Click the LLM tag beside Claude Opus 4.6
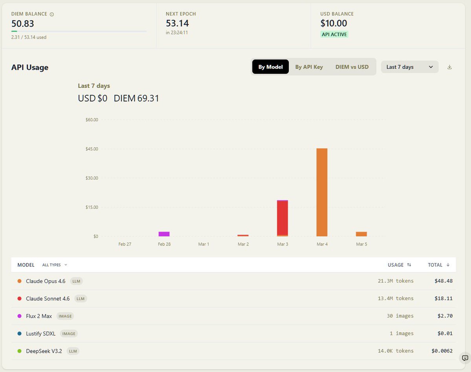471x372 pixels. click(77, 281)
